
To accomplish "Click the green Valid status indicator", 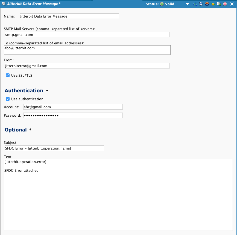I will tap(162, 4).
